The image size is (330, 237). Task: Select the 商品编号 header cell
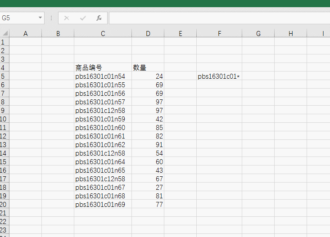pyautogui.click(x=103, y=68)
